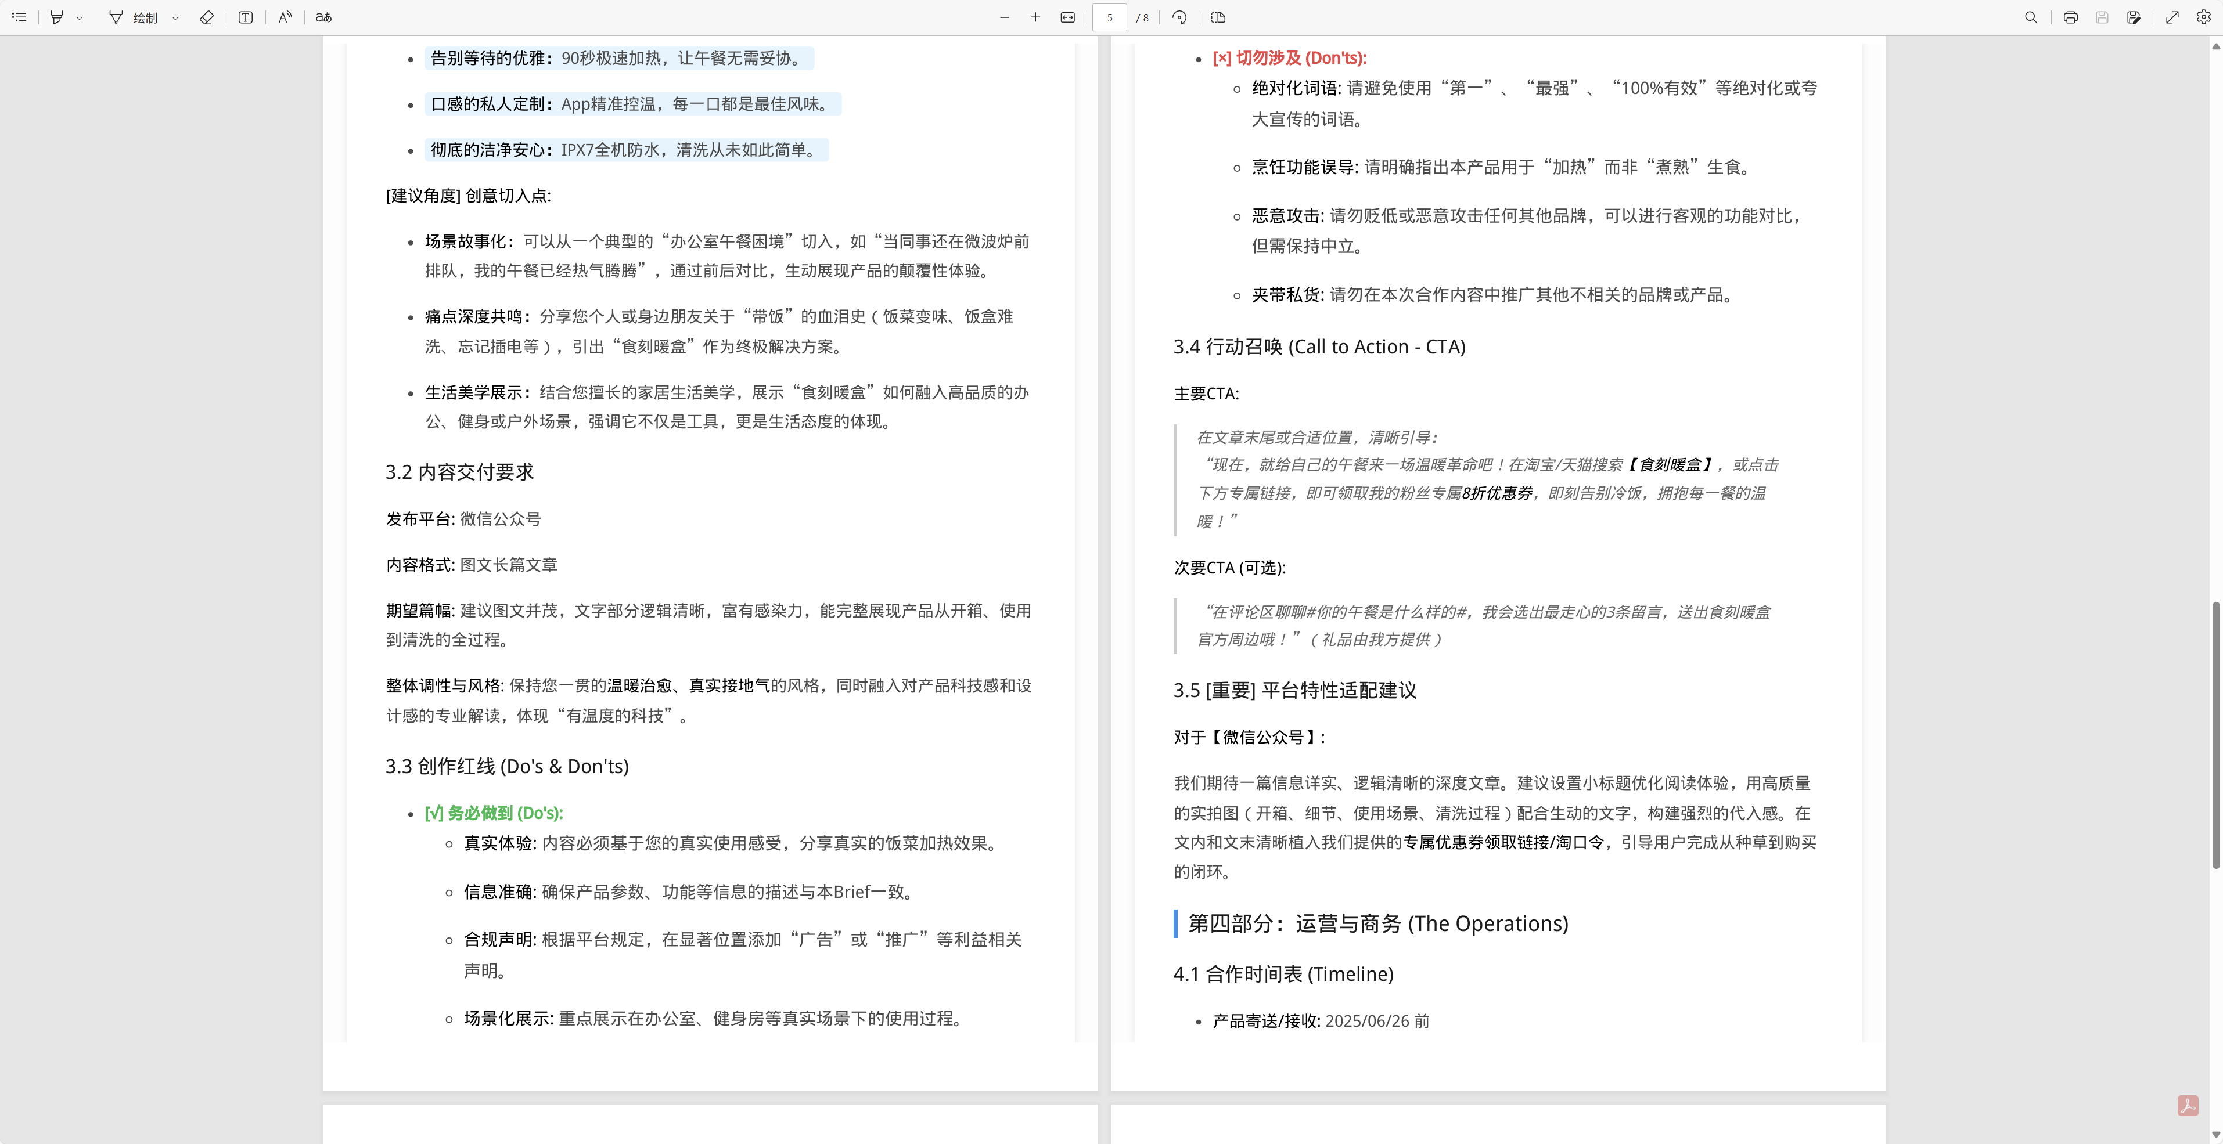Open the table of contents sidebar
Screen dimensions: 2223x1144
(x=19, y=17)
